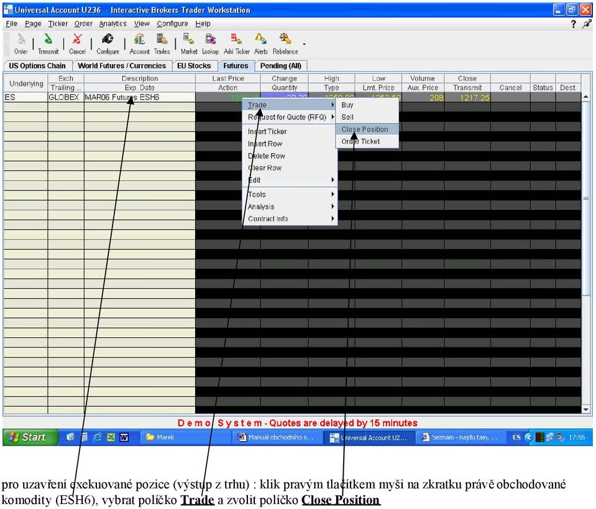Switch to the US Options Chain tab
The height and width of the screenshot is (509, 596).
[x=37, y=66]
